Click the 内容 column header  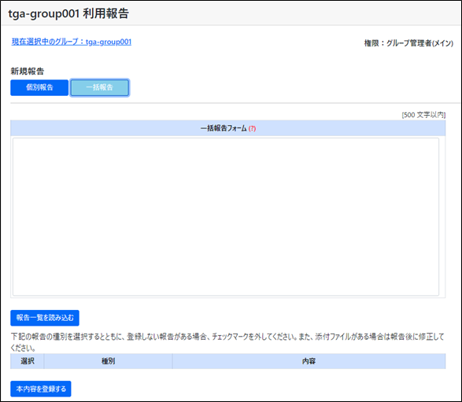point(309,361)
